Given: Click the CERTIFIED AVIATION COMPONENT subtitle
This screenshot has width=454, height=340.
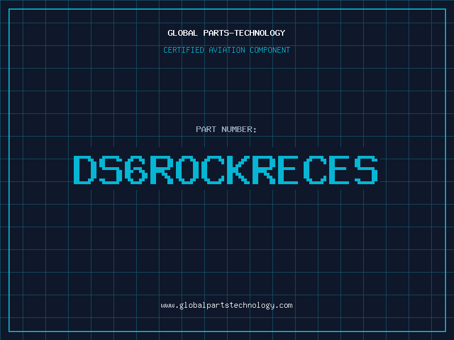Looking at the screenshot, I should [x=226, y=50].
